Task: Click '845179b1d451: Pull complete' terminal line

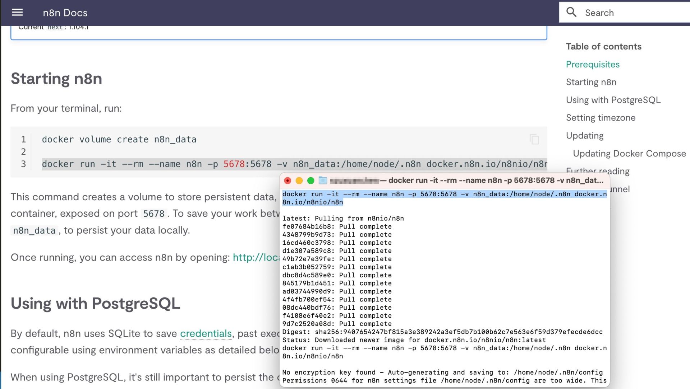Action: point(337,283)
